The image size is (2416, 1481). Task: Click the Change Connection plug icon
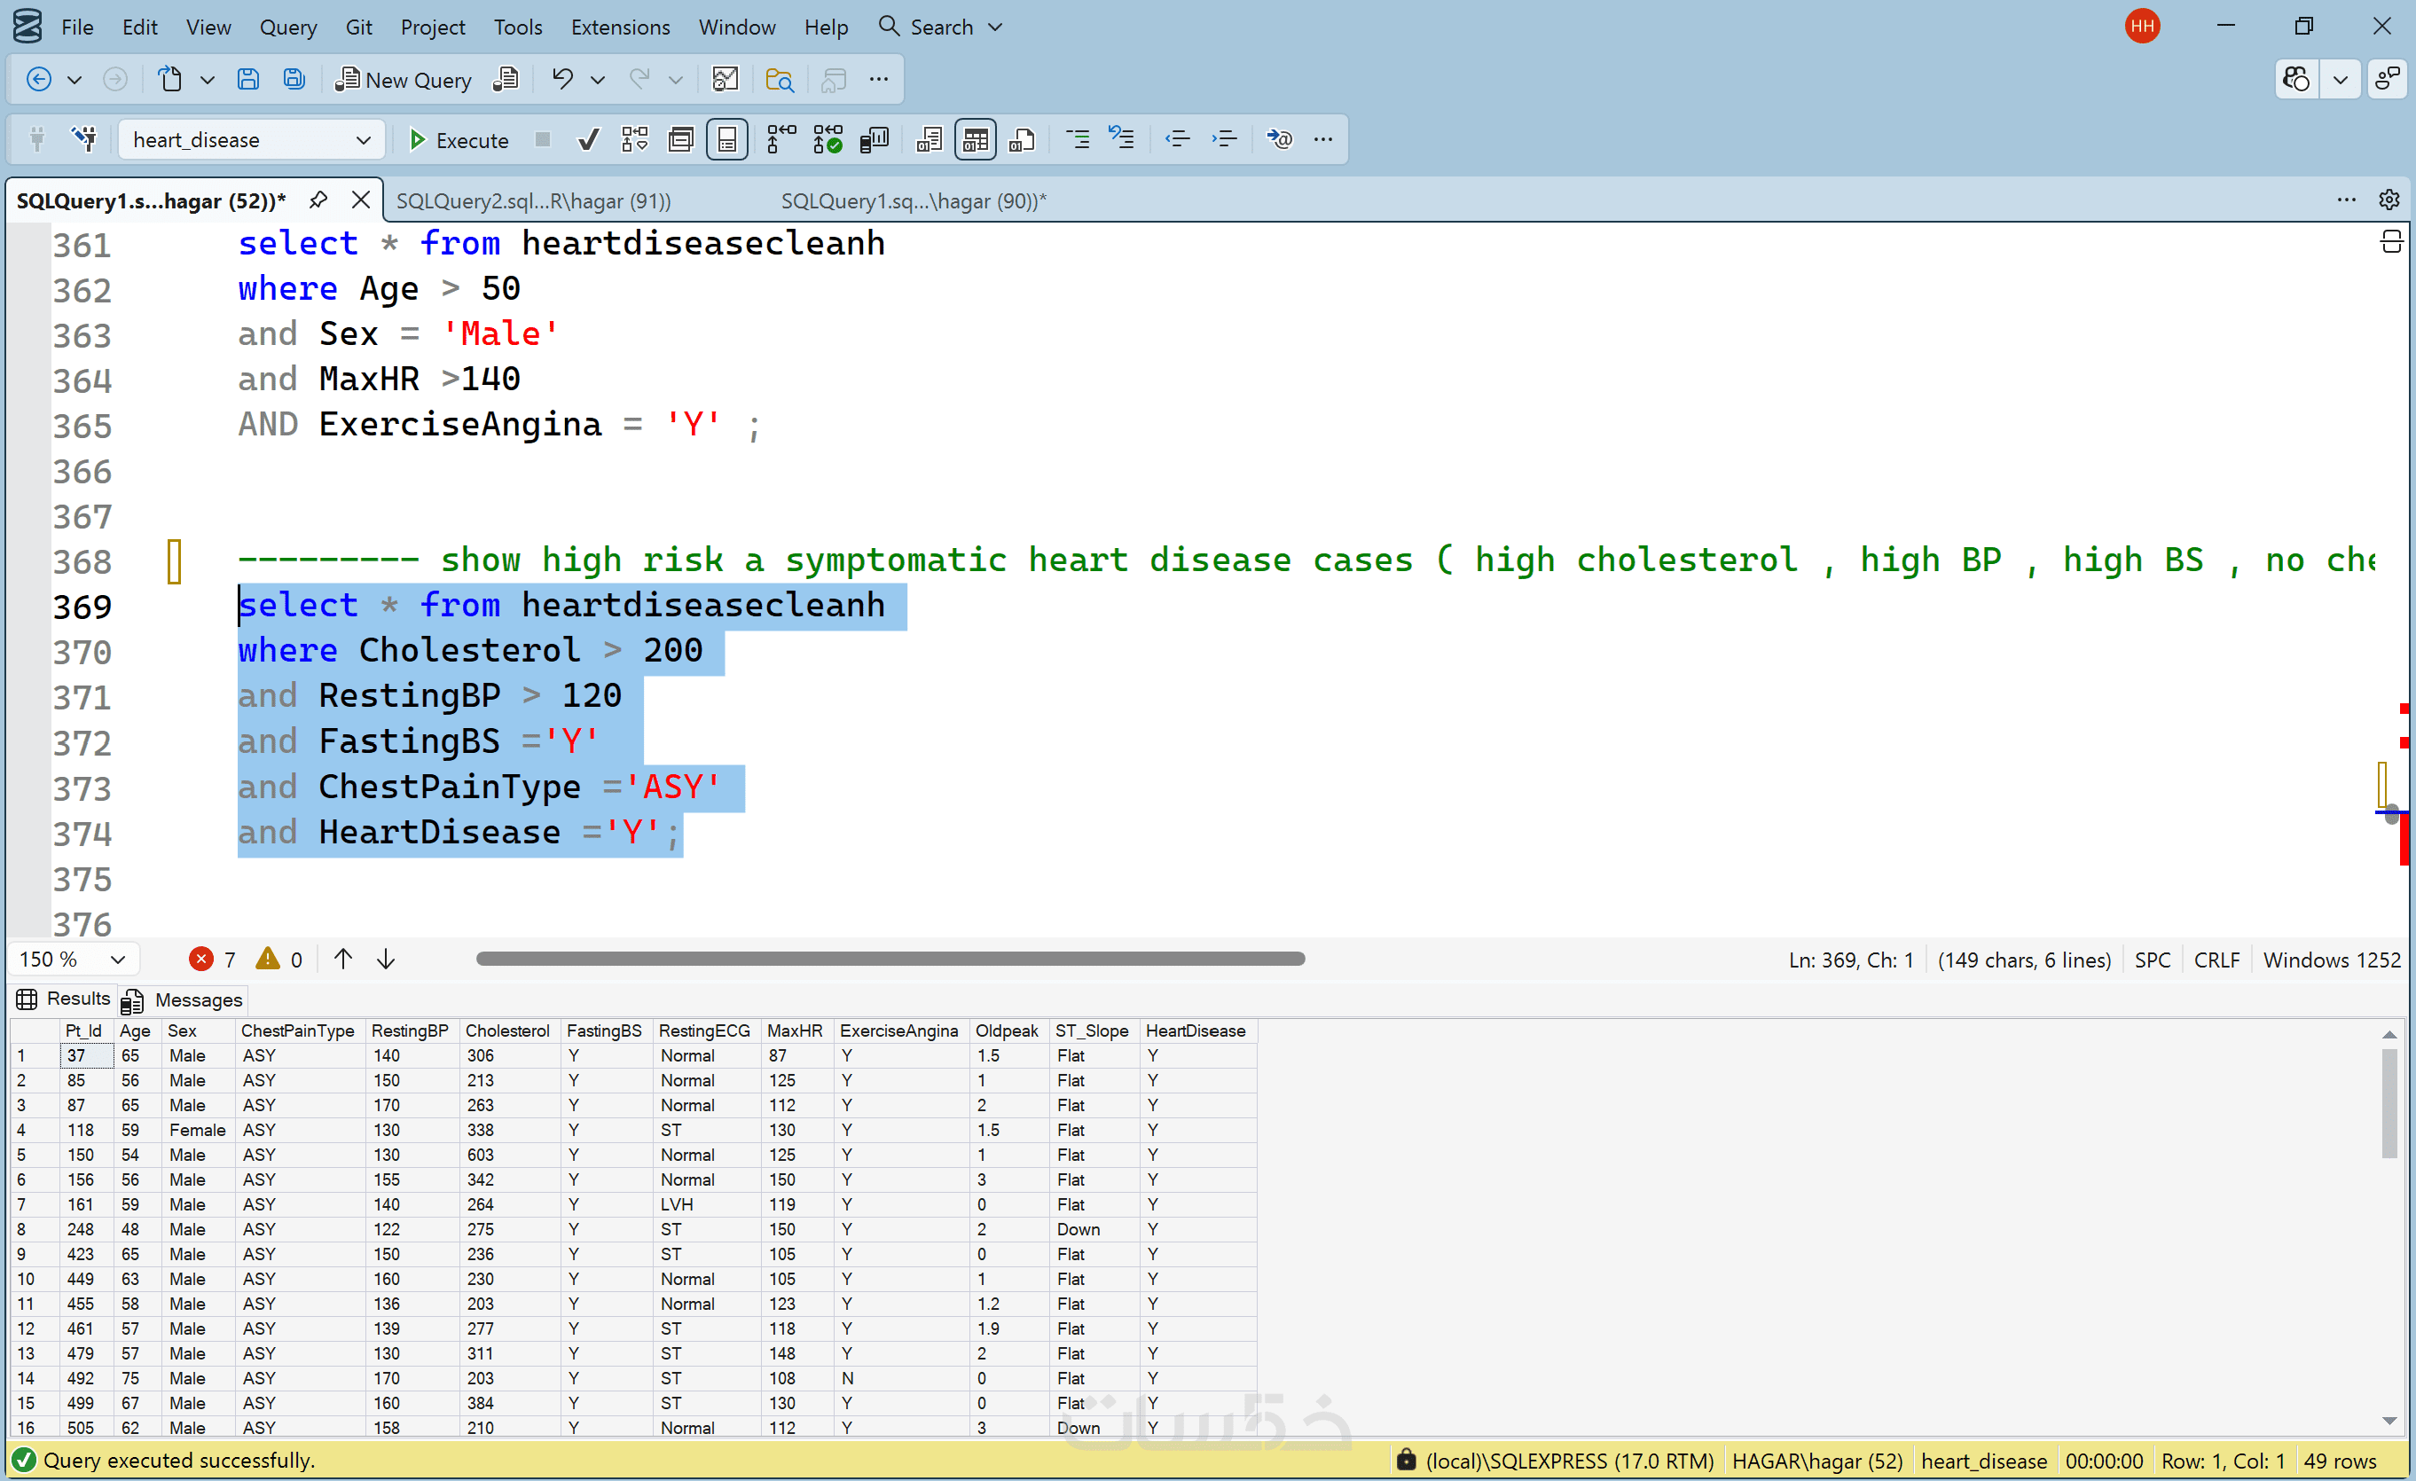[85, 140]
